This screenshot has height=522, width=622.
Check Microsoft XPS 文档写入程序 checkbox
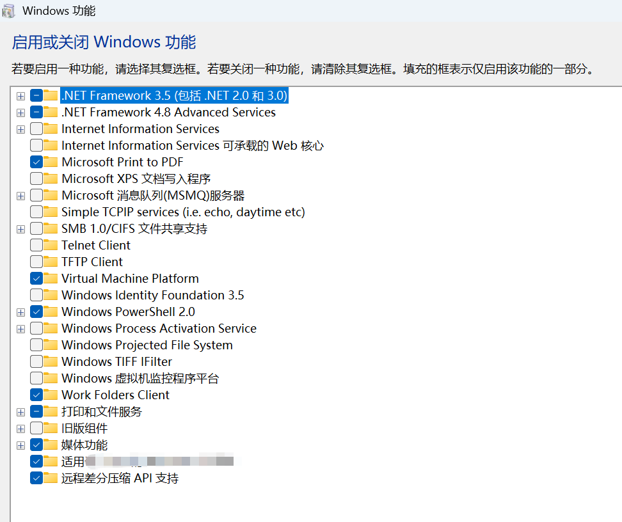[x=36, y=179]
